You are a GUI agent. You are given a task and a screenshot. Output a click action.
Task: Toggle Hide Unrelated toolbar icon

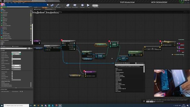click(x=58, y=5)
